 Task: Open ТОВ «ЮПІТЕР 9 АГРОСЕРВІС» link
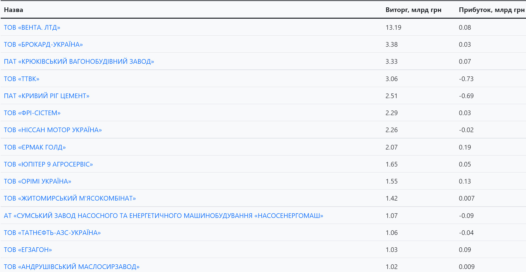[48, 164]
